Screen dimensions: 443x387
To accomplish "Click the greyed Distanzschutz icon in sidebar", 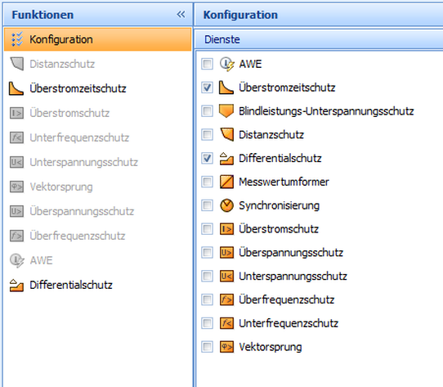I will coord(16,64).
